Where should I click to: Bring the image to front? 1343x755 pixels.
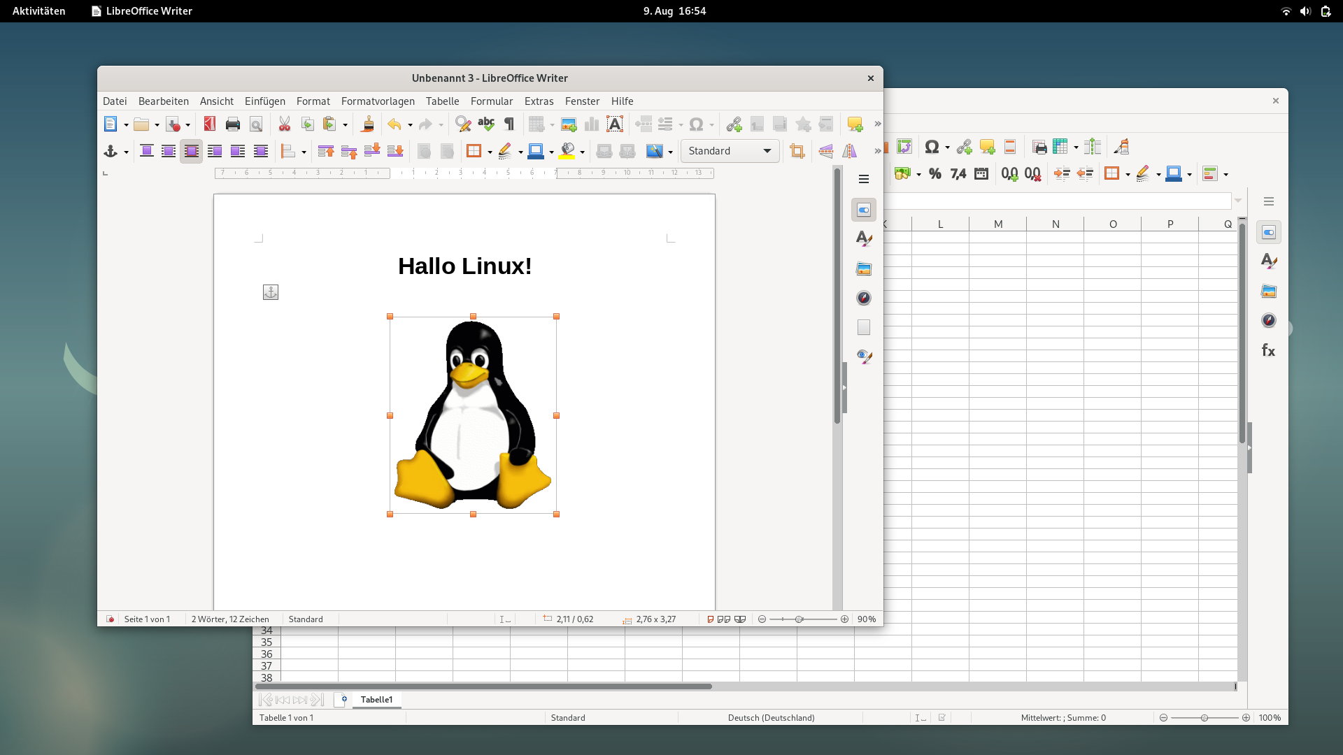(x=326, y=151)
